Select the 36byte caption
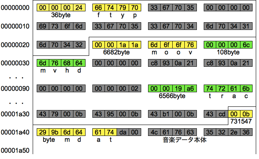Viewport: 259px width, 159px height. (x=61, y=15)
